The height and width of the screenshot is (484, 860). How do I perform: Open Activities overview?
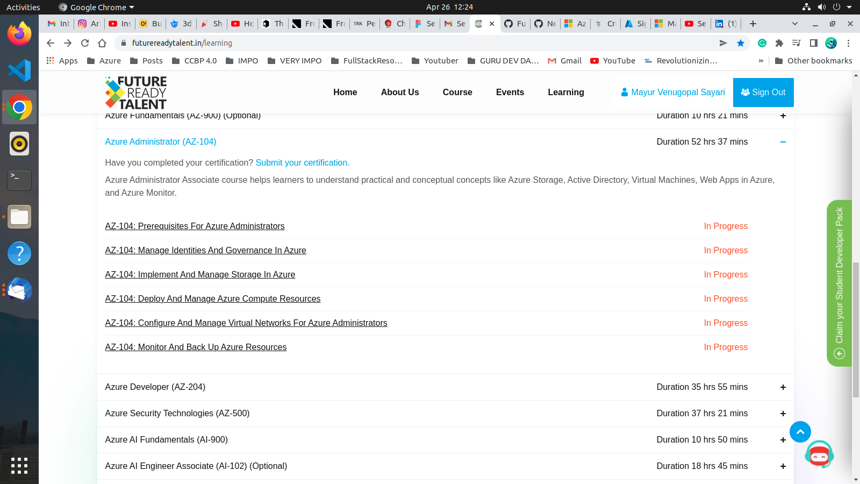23,7
